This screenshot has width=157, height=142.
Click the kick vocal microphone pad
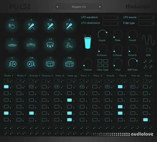coord(31,26)
